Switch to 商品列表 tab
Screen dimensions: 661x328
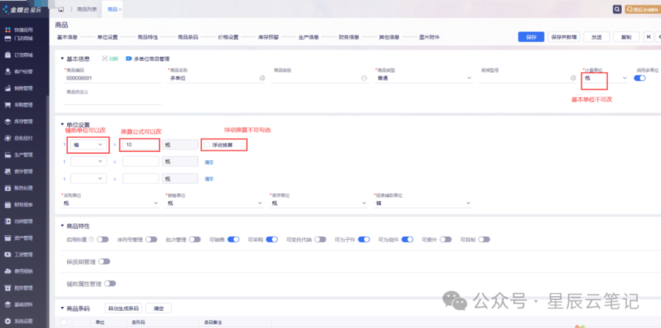[86, 9]
